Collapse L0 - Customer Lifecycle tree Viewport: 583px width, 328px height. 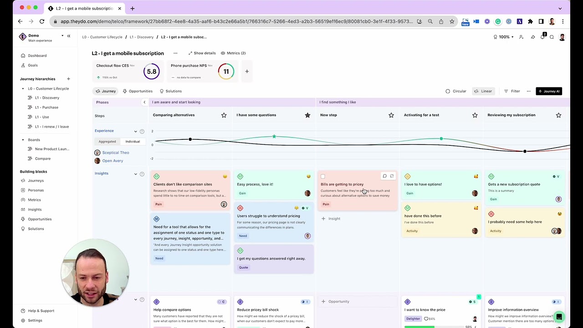23,89
